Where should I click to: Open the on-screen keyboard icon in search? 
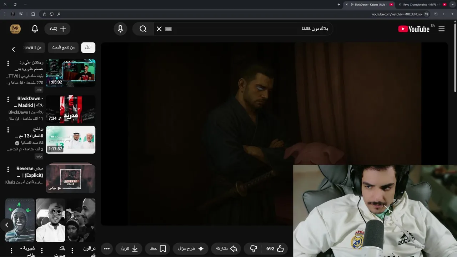(169, 29)
